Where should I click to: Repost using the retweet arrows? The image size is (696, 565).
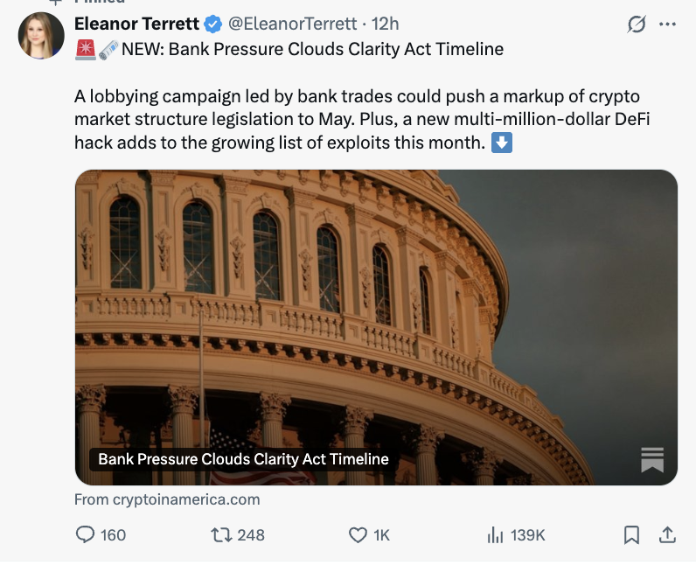point(221,534)
